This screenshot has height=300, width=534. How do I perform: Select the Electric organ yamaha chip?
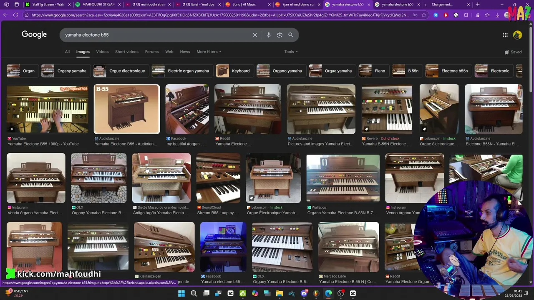point(182,71)
